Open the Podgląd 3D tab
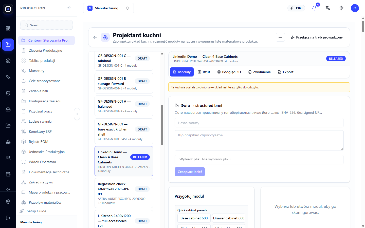This screenshot has height=228, width=365. point(229,72)
